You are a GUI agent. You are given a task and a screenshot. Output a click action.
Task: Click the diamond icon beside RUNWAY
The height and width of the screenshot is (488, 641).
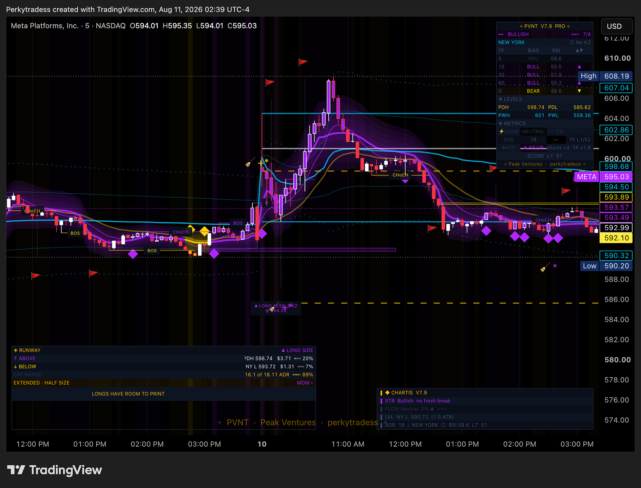pyautogui.click(x=16, y=350)
